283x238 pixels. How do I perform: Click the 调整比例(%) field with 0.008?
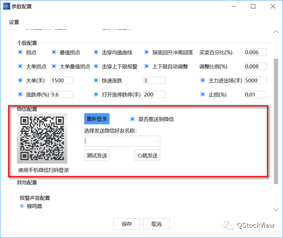[255, 67]
